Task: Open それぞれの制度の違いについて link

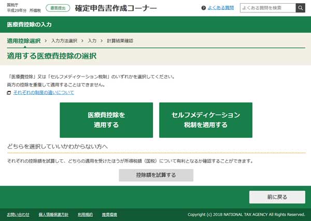Action: [44, 93]
